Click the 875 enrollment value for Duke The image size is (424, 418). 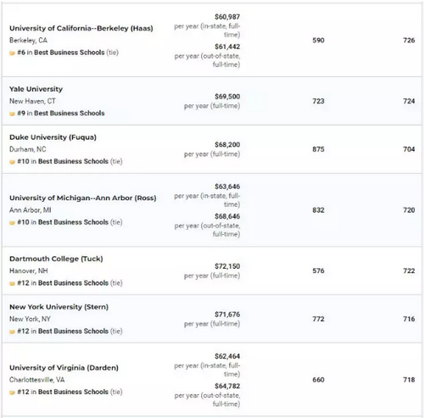click(x=318, y=149)
